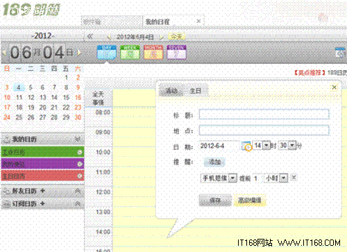Click the 10:00 time slot label
The image size is (347, 252).
103,152
